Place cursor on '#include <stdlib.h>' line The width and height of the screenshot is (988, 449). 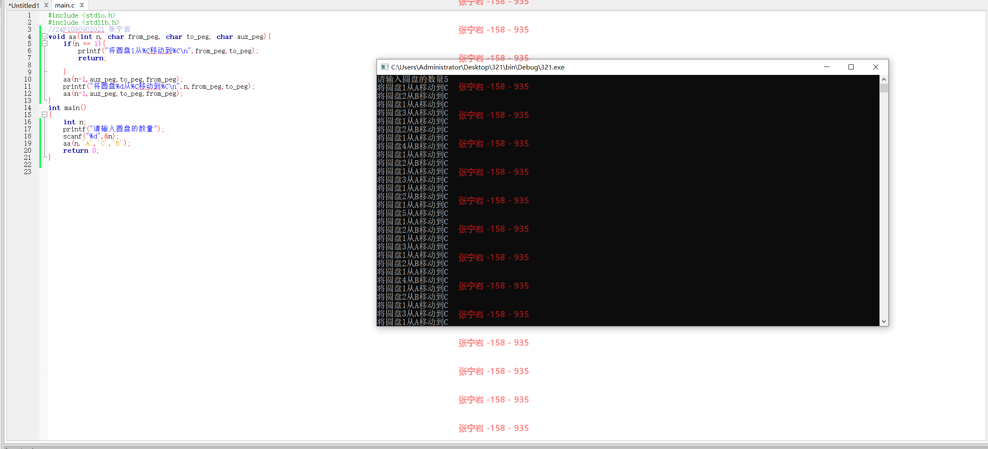(x=84, y=23)
